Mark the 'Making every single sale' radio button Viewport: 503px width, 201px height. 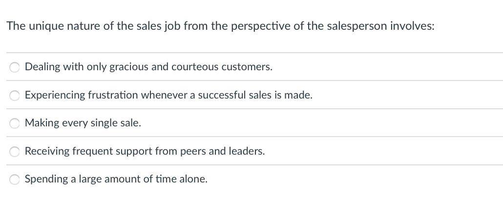[15, 123]
